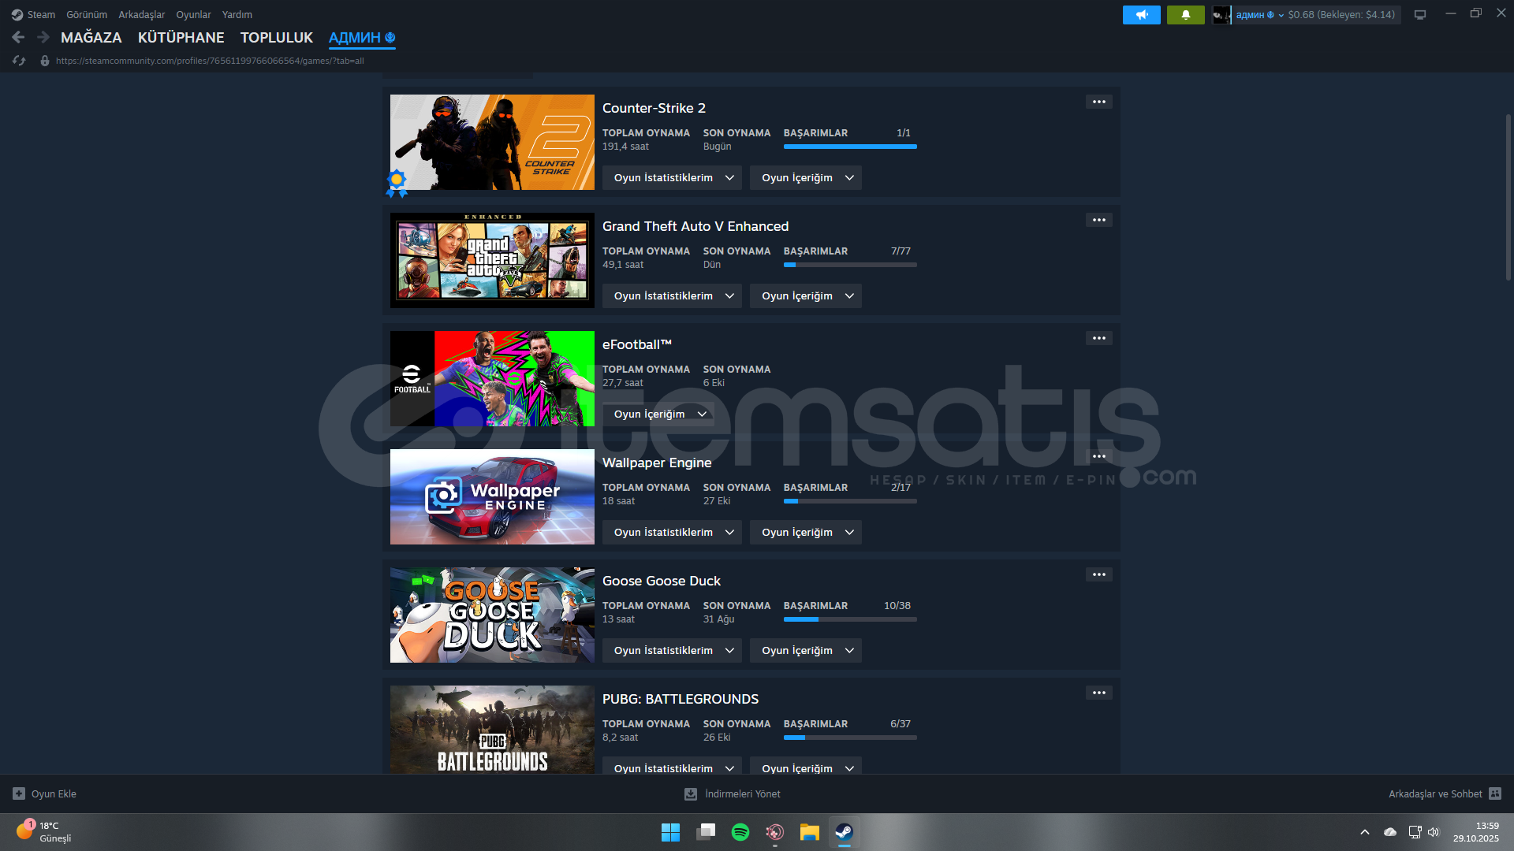Open Goose Goose Duck three-dot options
Image resolution: width=1514 pixels, height=851 pixels.
point(1098,574)
